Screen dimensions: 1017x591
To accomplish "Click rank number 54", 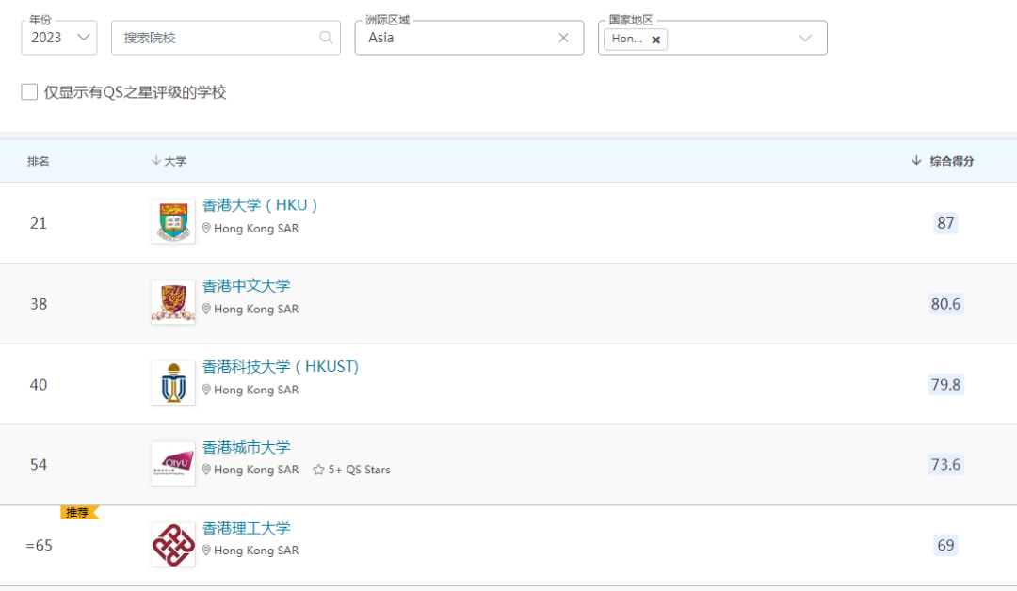I will (x=39, y=465).
